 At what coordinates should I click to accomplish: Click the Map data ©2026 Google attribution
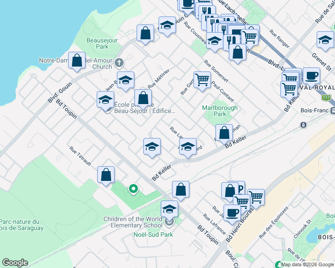[x=307, y=264]
